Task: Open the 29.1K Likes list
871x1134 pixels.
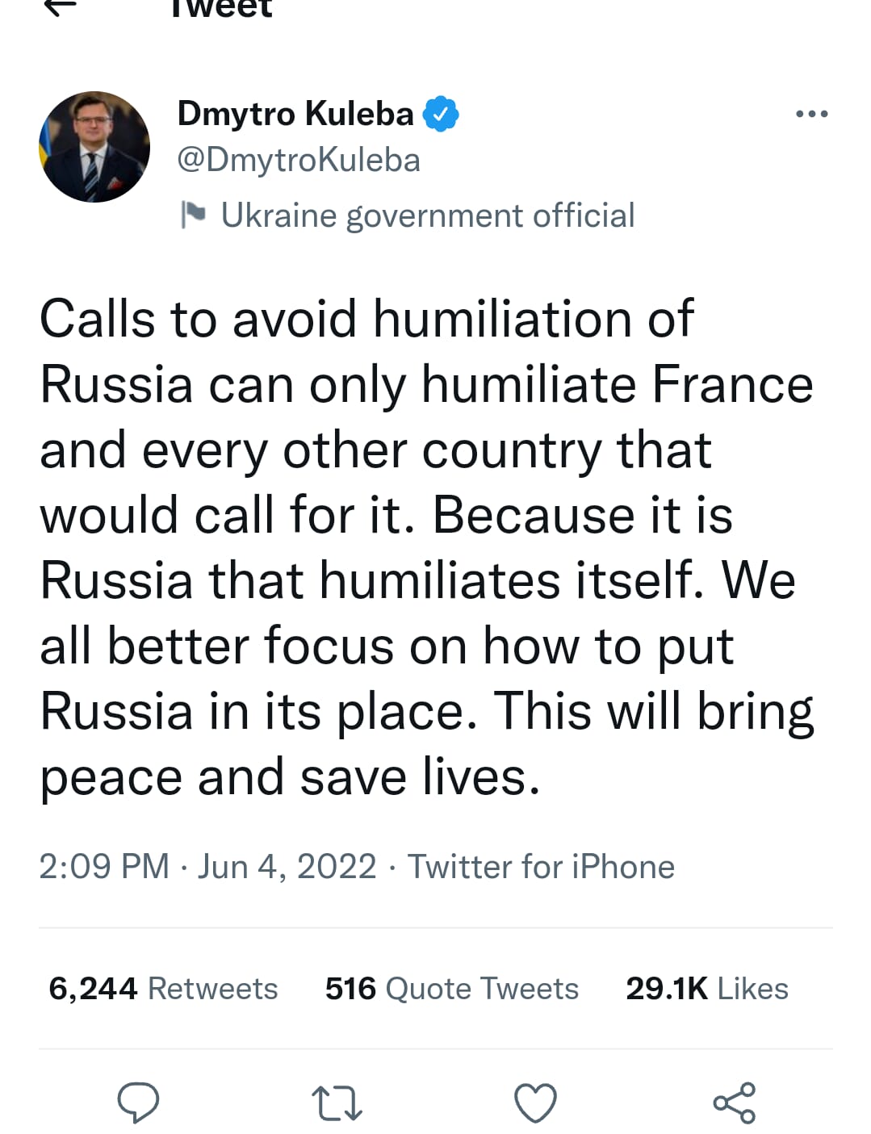Action: (706, 987)
